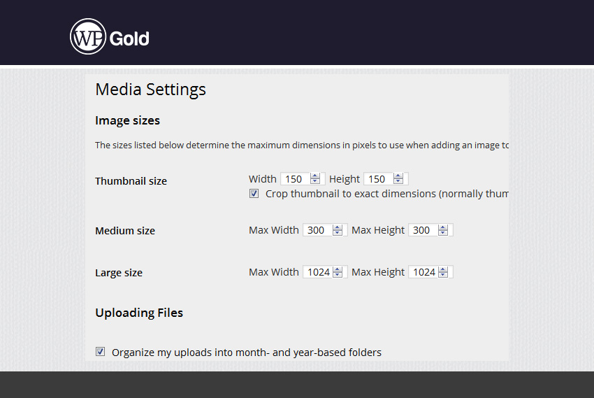Uncheck Crop thumbnail to exact dimensions
594x398 pixels.
tap(254, 194)
